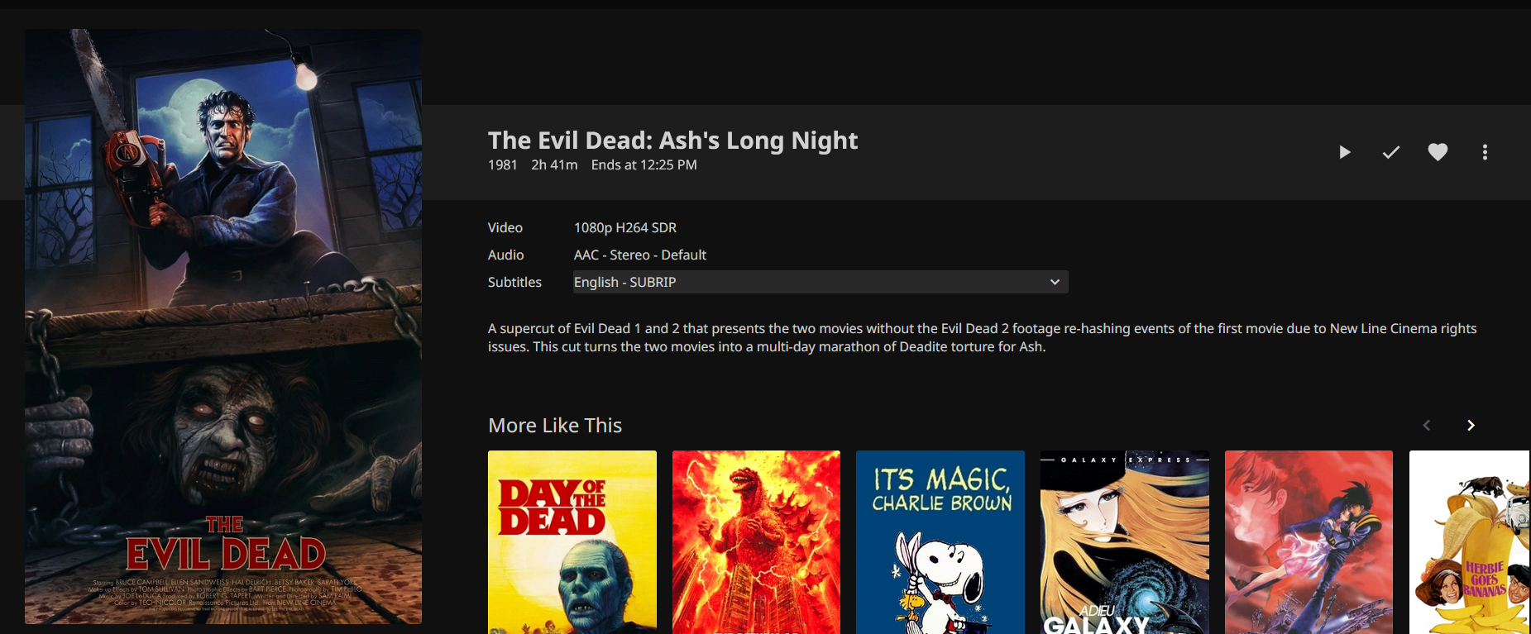Click the supercut description text
This screenshot has width=1531, height=634.
pos(983,337)
